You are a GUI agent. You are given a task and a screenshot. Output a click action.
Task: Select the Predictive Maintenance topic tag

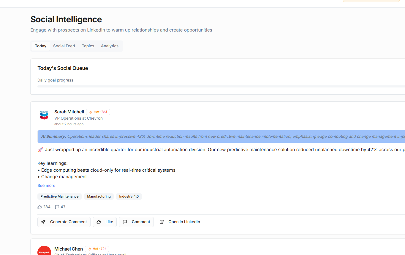(59, 196)
